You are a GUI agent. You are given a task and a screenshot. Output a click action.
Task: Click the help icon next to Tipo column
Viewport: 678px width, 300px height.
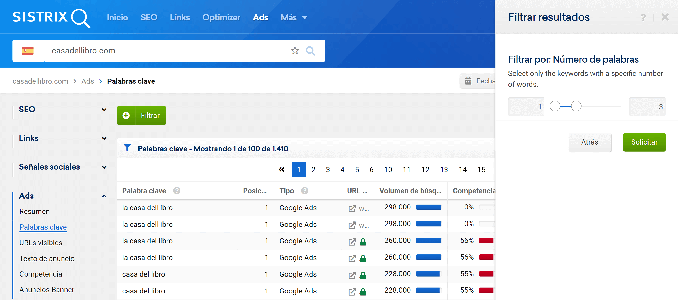[305, 190]
